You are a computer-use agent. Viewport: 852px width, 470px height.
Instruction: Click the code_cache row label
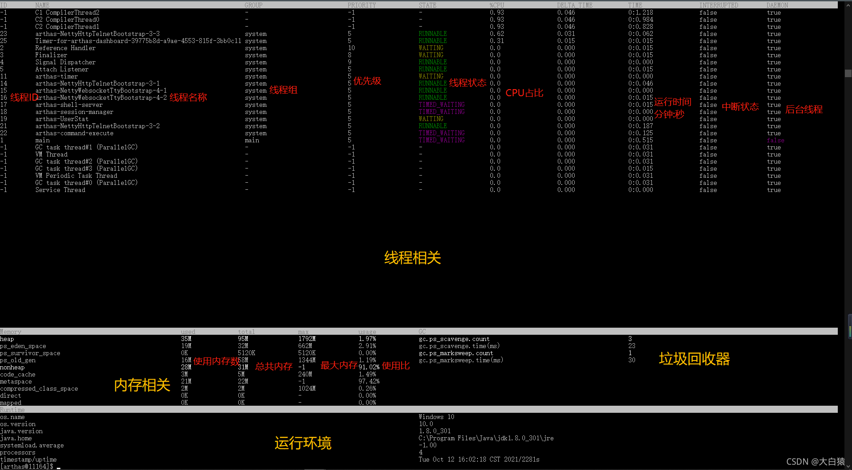point(18,374)
